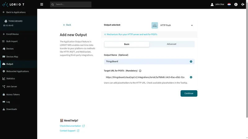Click the Statistics chart icon
Viewport: 248px width, 139px height.
[x=4, y=78]
